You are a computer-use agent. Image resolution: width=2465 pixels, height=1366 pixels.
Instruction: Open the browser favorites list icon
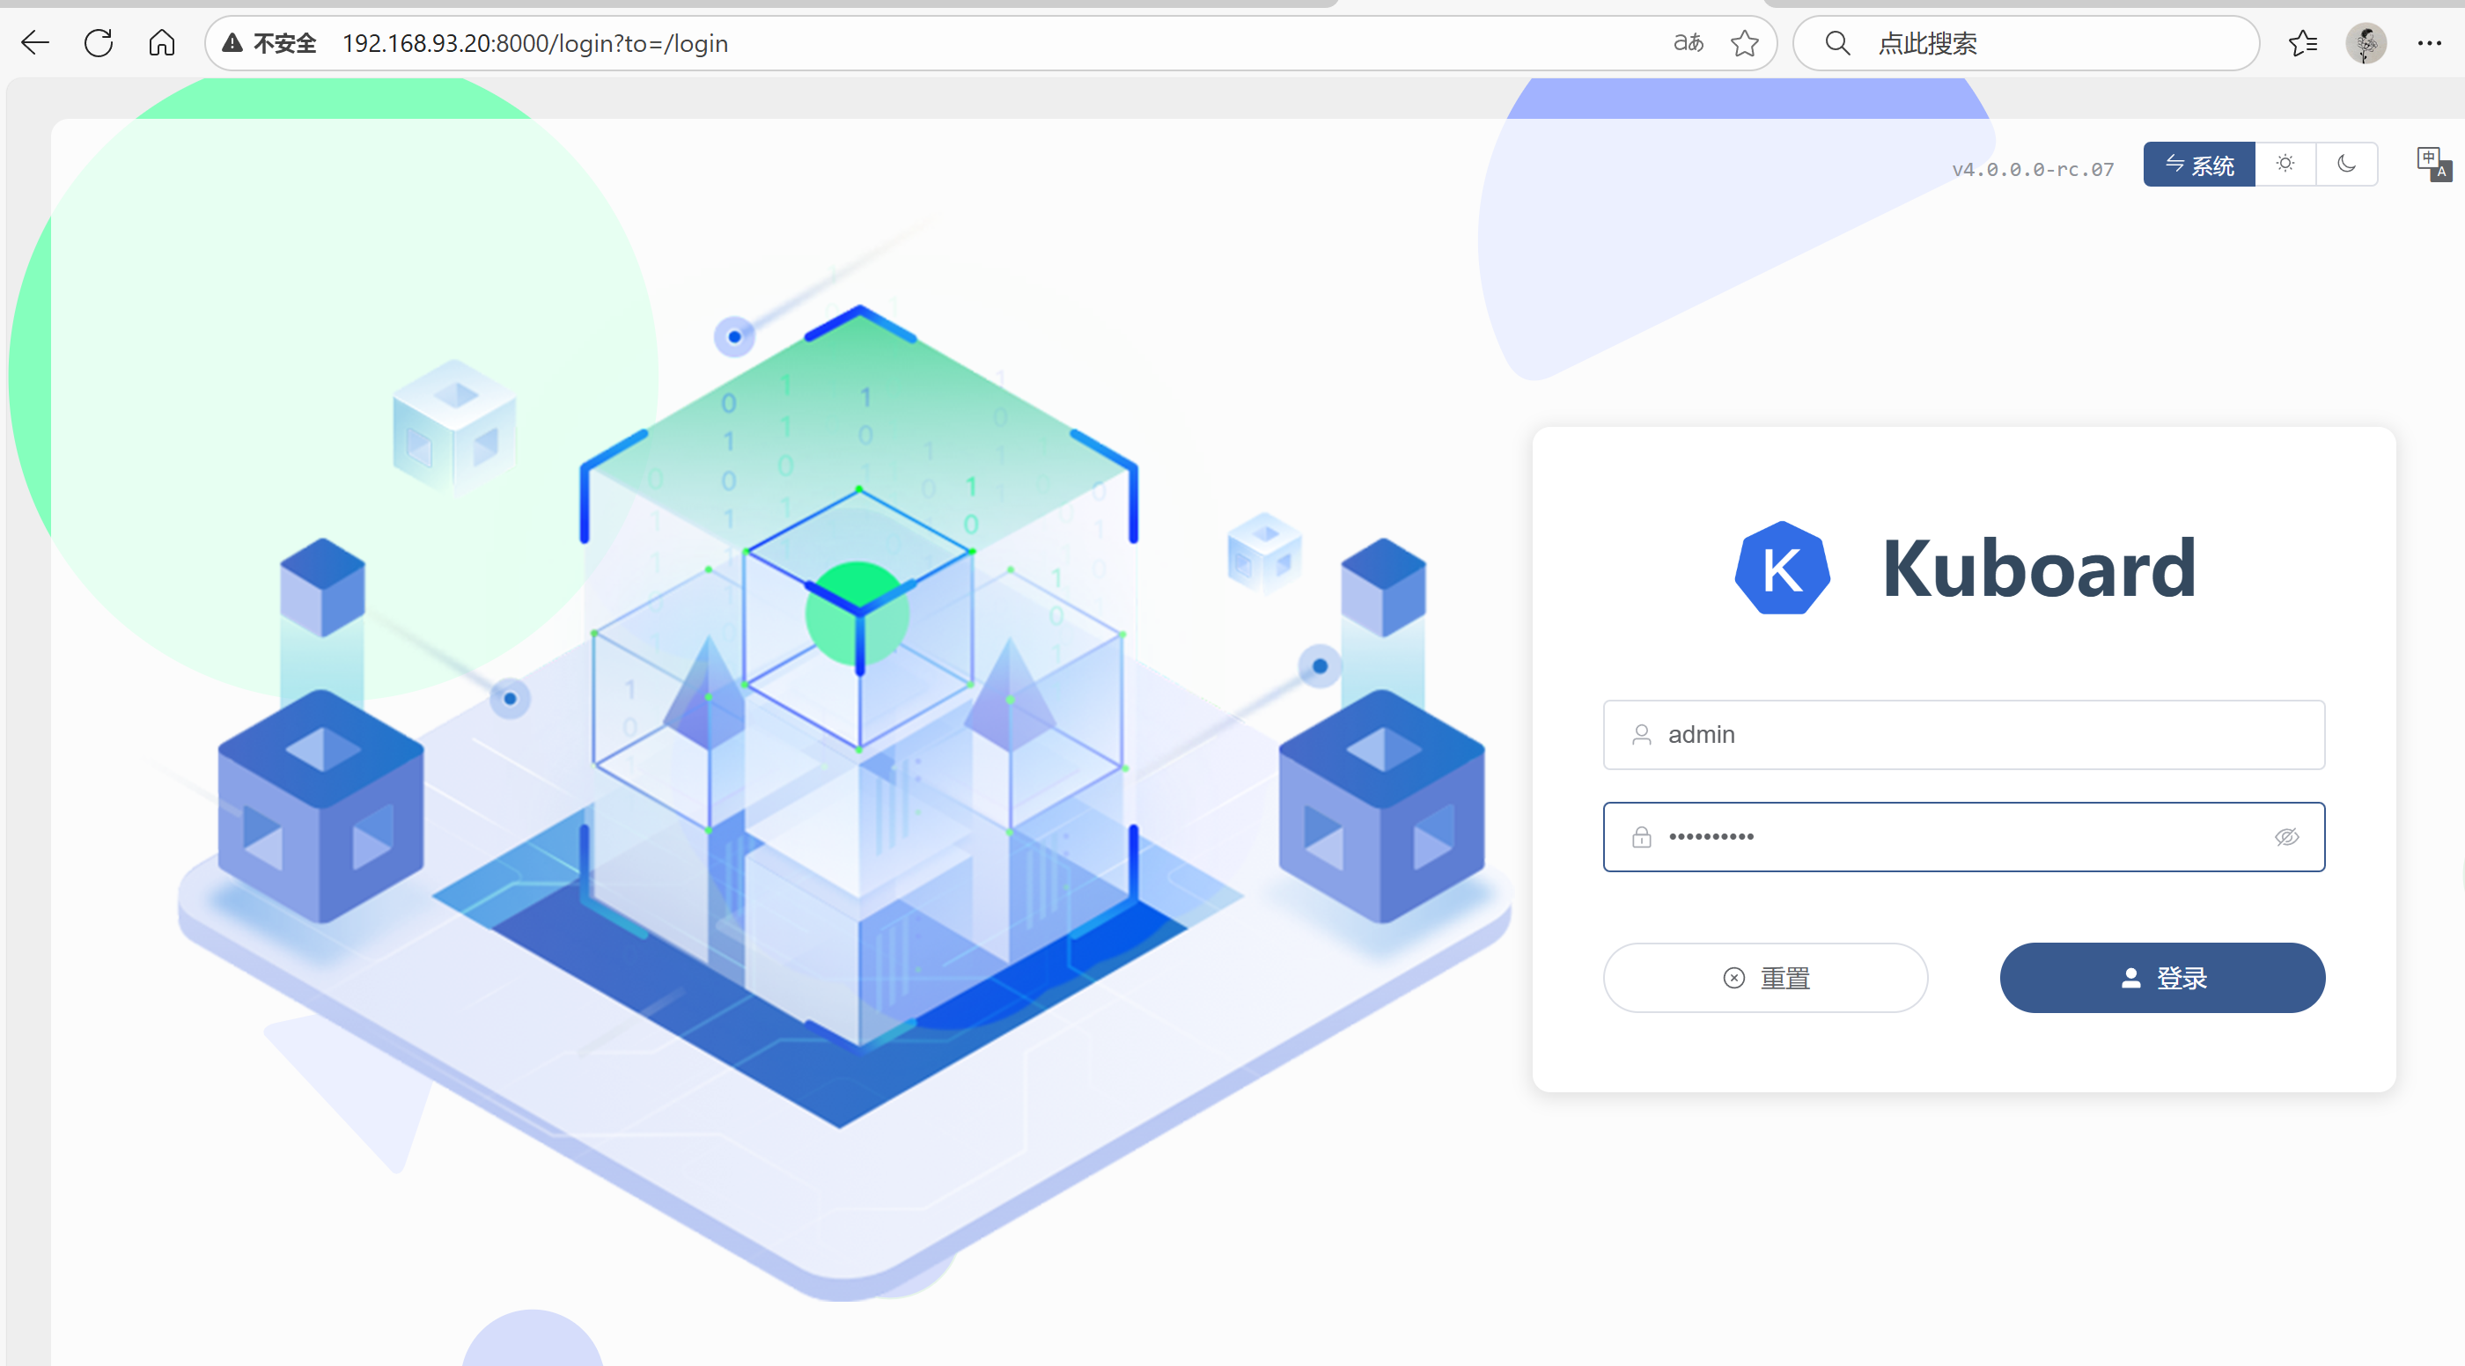2302,43
